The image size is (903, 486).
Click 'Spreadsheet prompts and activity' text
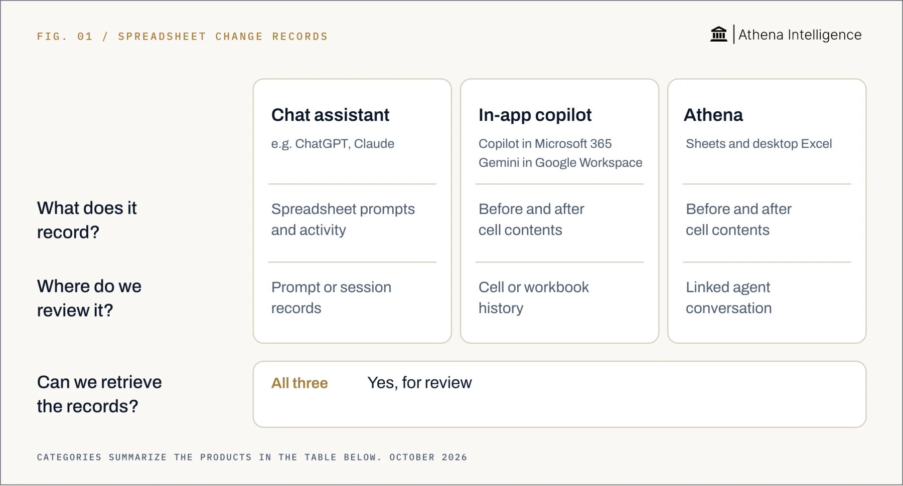[343, 219]
